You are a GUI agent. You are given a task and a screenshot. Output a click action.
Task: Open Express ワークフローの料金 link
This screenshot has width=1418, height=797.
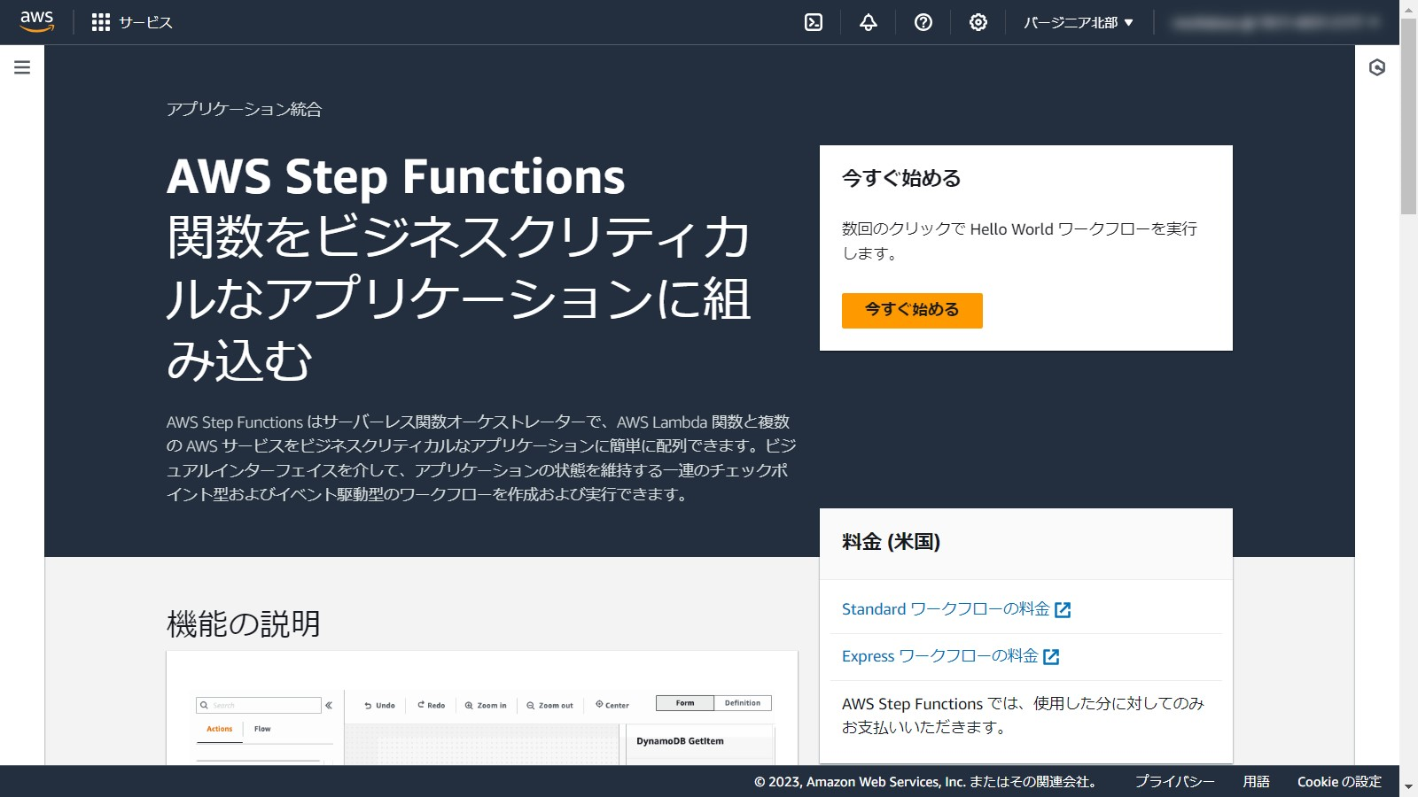point(939,656)
